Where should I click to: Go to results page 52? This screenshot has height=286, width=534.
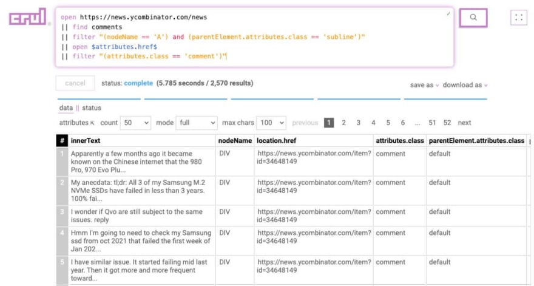click(447, 123)
